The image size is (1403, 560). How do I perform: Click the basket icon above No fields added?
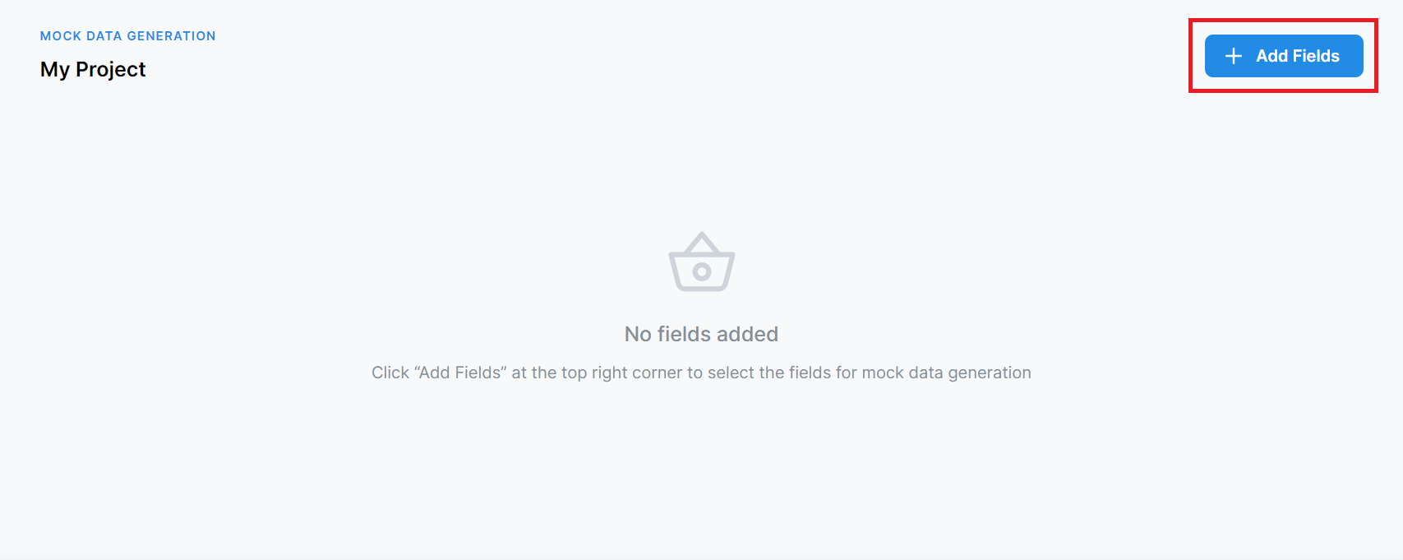point(701,262)
